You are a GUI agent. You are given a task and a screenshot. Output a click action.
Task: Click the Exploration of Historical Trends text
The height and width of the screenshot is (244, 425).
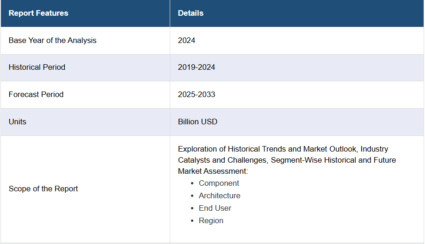(240, 149)
